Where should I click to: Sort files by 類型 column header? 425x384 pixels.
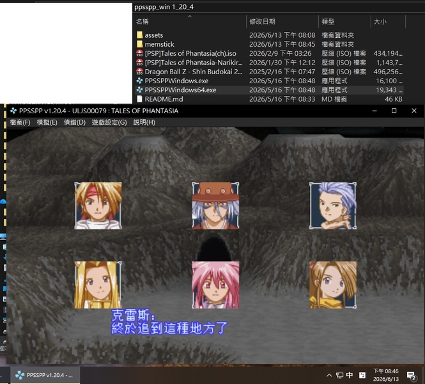(x=328, y=21)
